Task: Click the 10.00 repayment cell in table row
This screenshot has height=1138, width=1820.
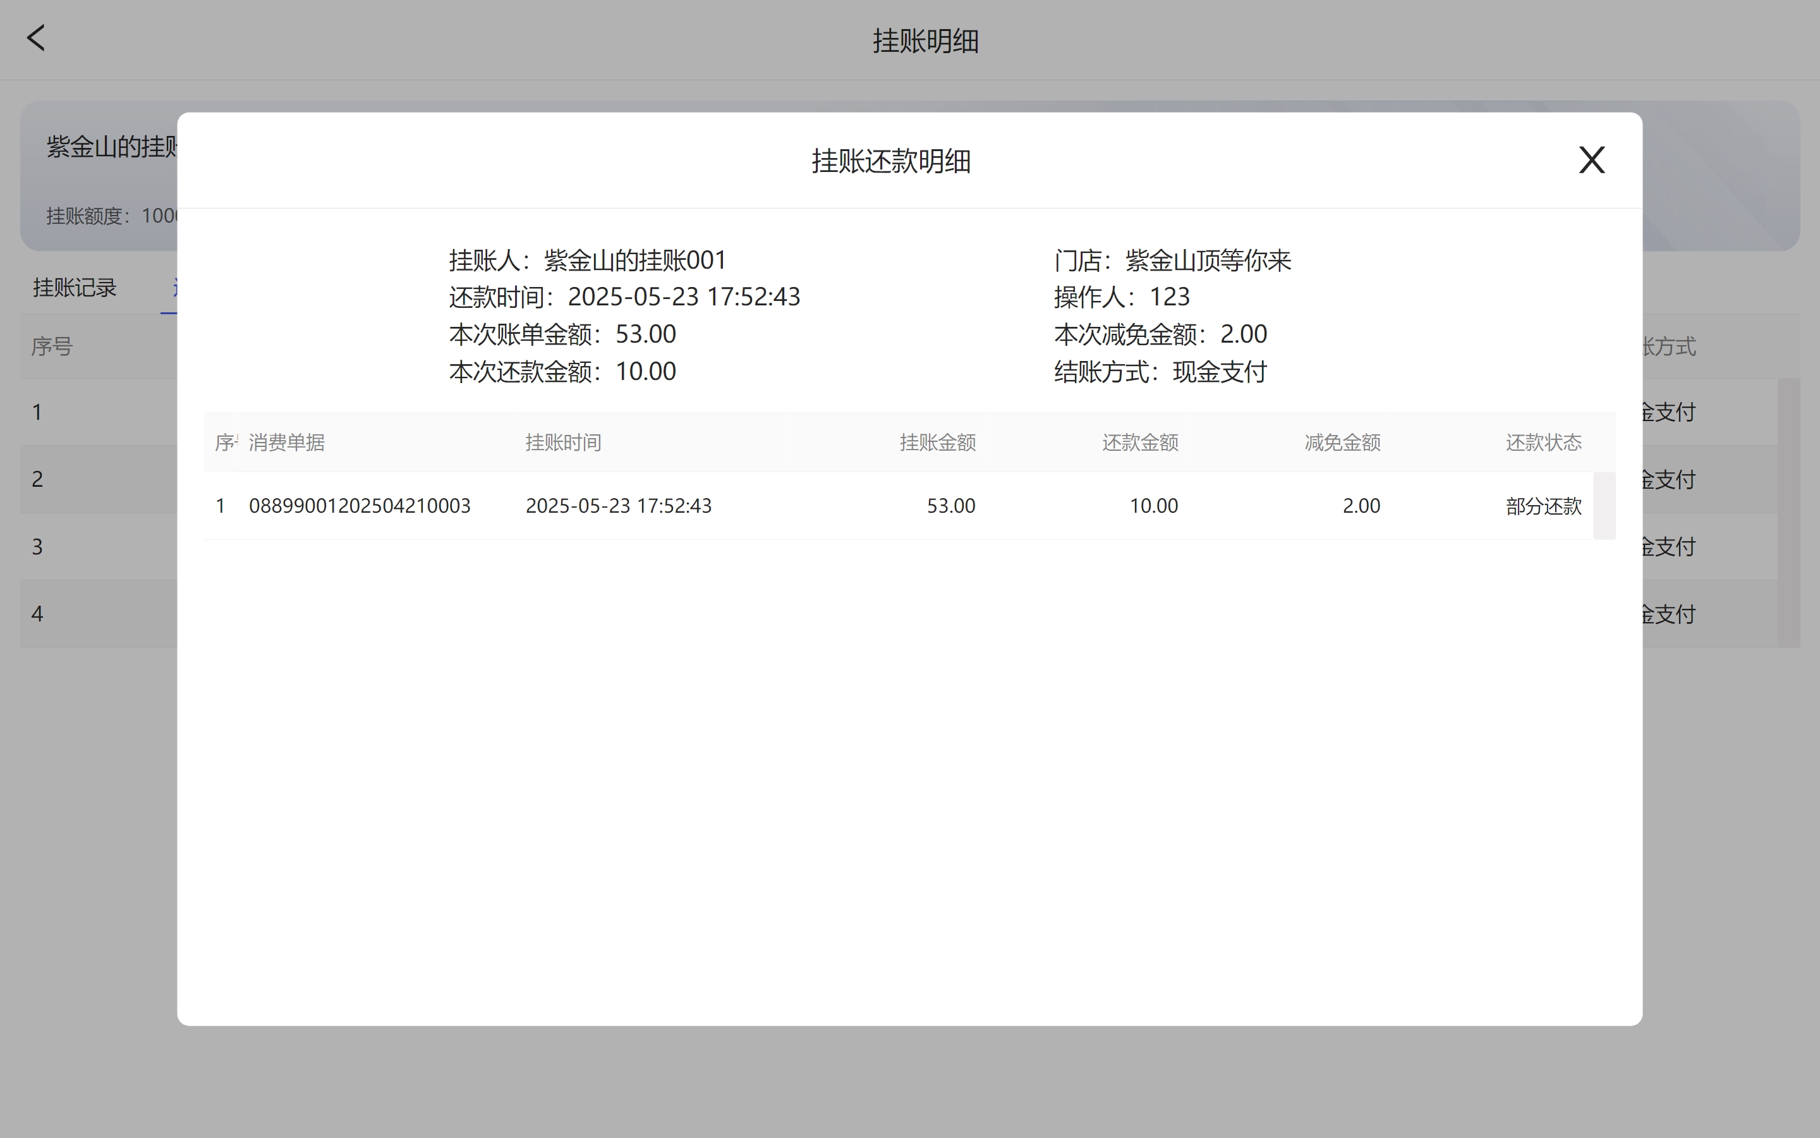Action: 1154,506
